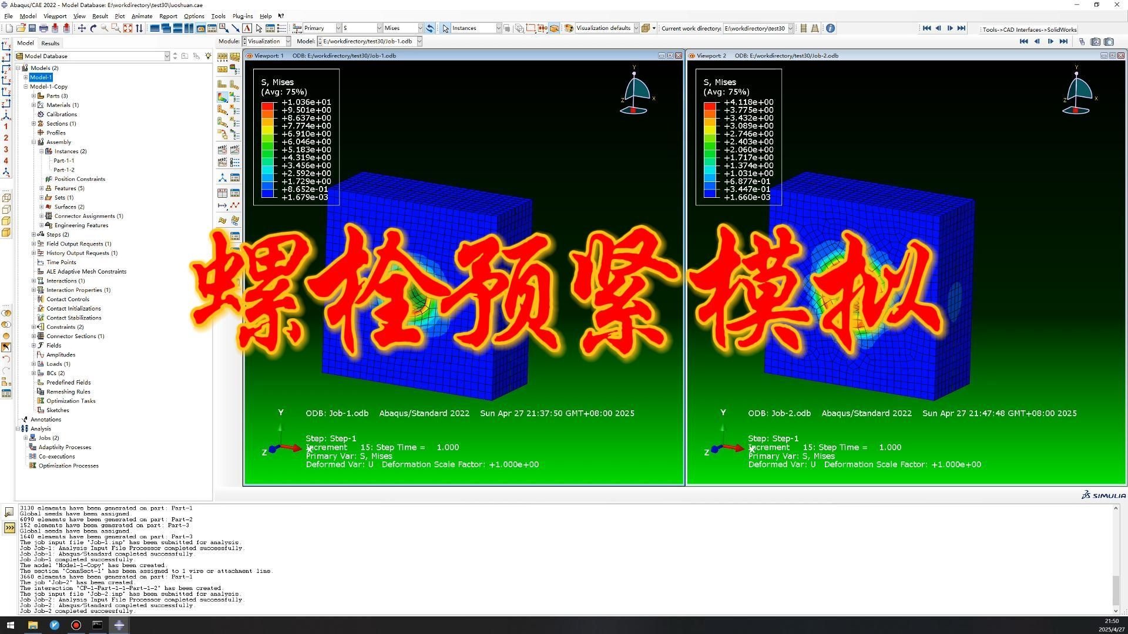This screenshot has width=1128, height=634.
Task: Switch to the Model tab
Action: coord(25,43)
